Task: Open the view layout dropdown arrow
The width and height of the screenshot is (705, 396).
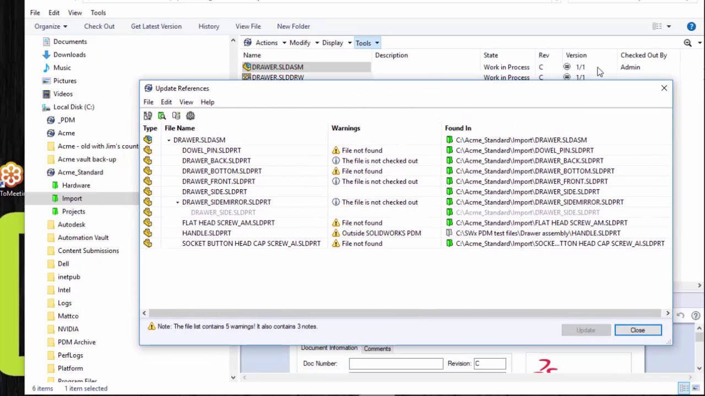Action: pos(669,26)
